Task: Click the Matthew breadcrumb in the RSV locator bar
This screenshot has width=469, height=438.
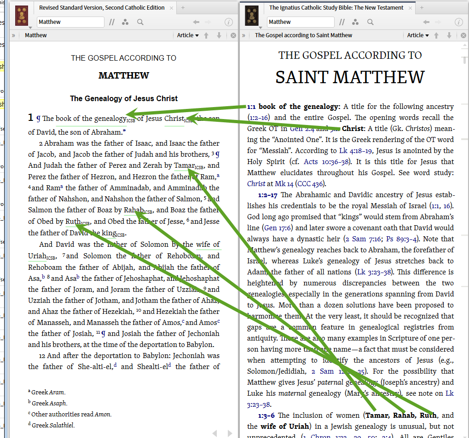Action: (x=36, y=35)
